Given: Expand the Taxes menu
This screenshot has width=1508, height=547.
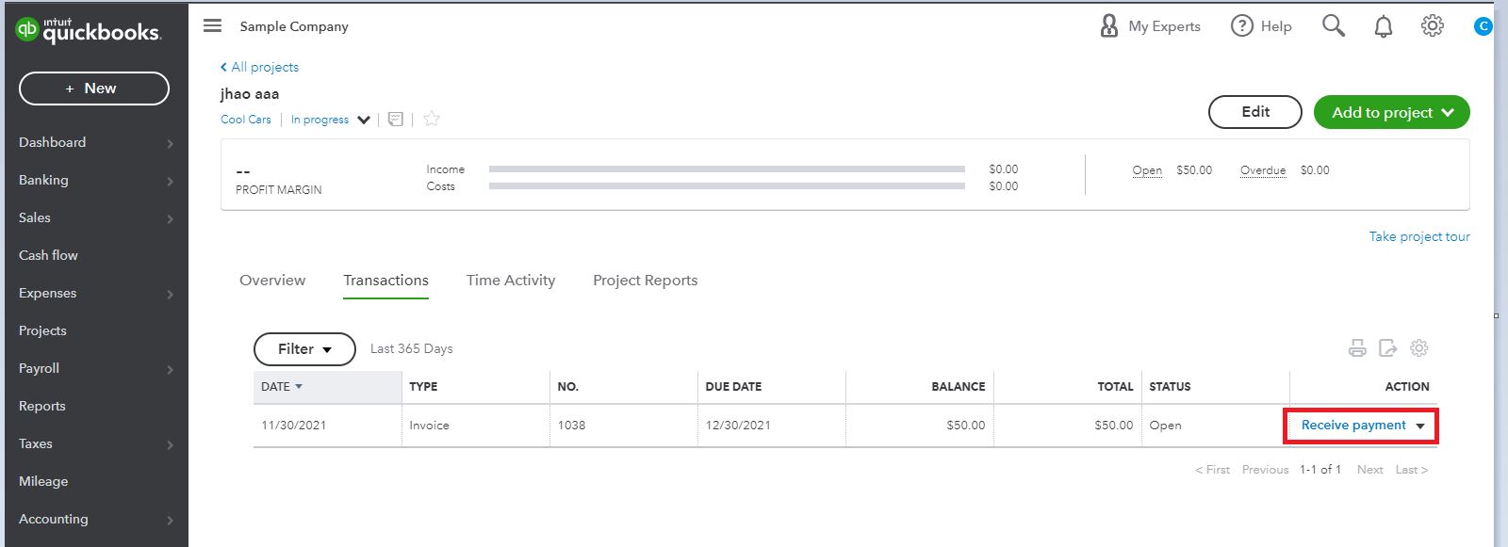Looking at the screenshot, I should pyautogui.click(x=94, y=443).
